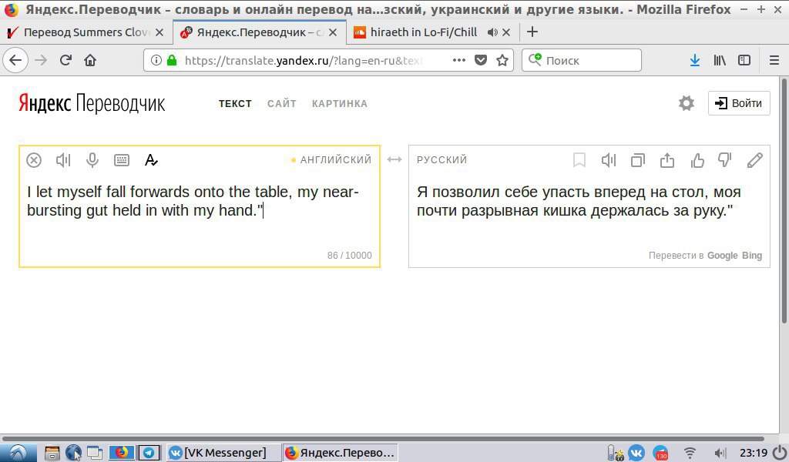Save page to Pocket
Screen dimensions: 789x462
[481, 60]
